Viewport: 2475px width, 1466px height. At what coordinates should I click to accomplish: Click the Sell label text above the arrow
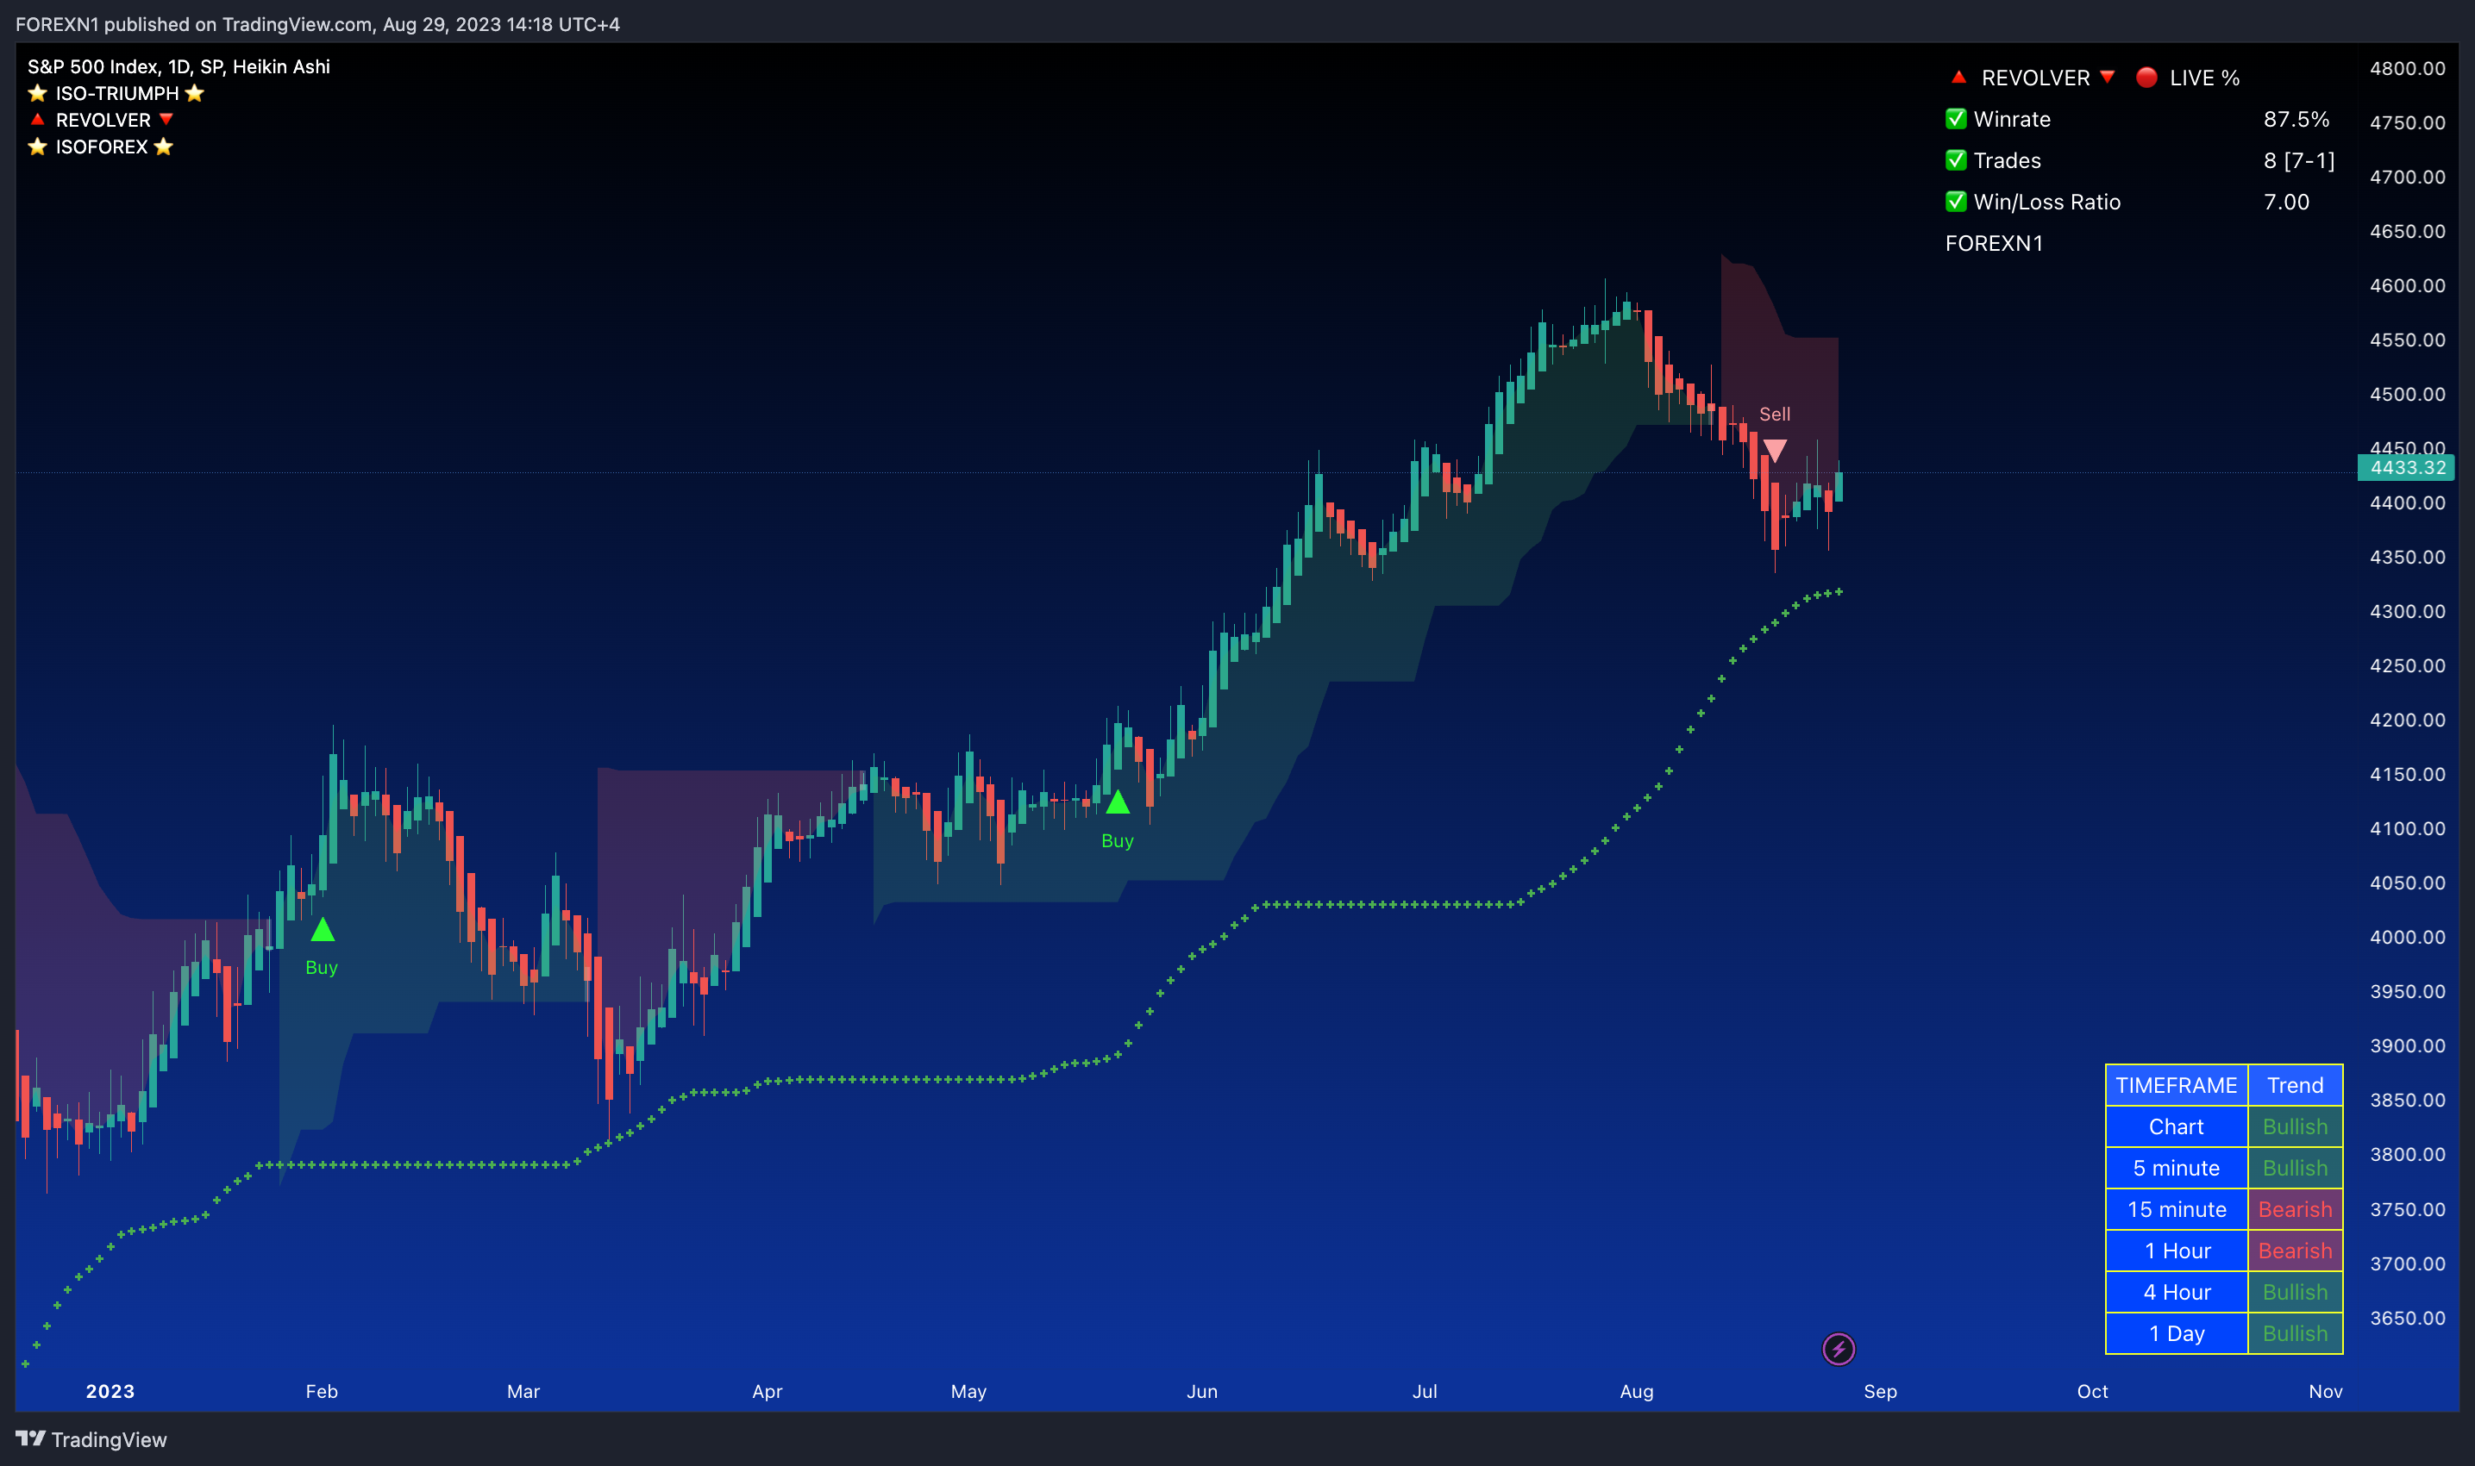[1774, 414]
